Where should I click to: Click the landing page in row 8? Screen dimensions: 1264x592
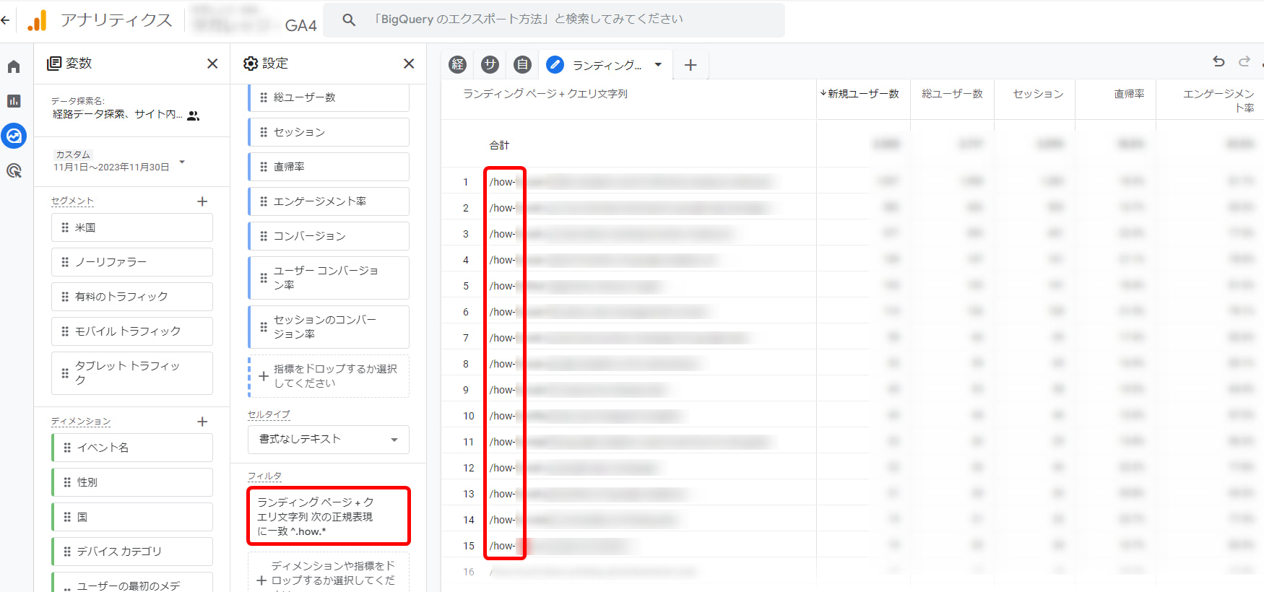[594, 364]
